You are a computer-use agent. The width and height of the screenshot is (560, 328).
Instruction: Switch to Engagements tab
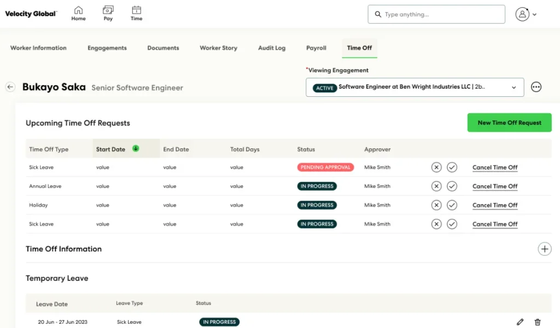point(107,48)
